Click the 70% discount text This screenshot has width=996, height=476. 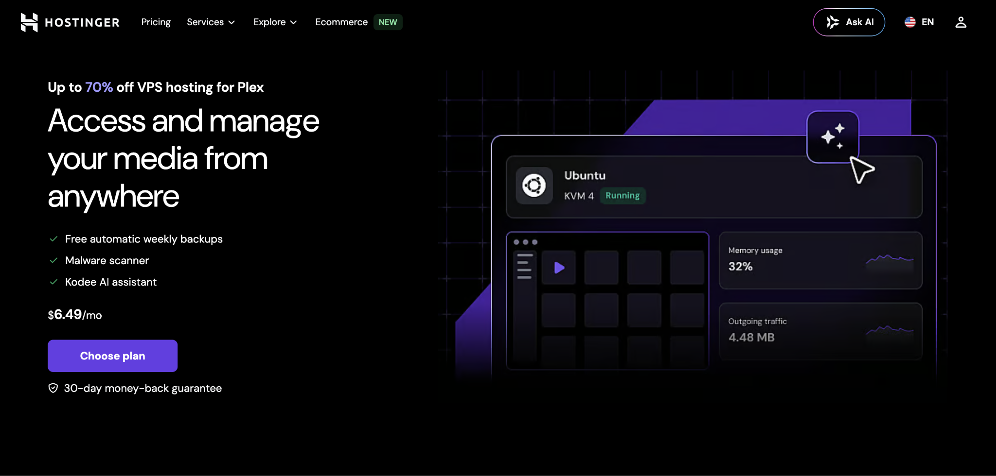click(x=99, y=87)
